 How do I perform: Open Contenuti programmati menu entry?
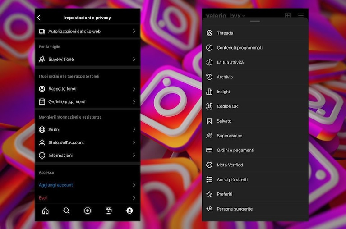255,48
